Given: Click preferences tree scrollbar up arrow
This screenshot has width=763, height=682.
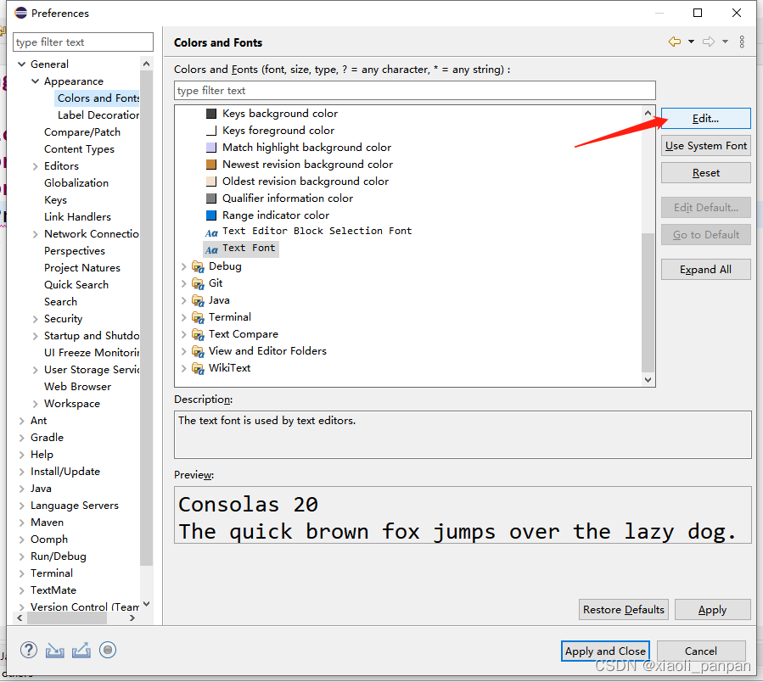Looking at the screenshot, I should pyautogui.click(x=147, y=64).
